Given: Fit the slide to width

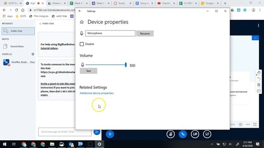Looking at the screenshot, I should point(248,124).
